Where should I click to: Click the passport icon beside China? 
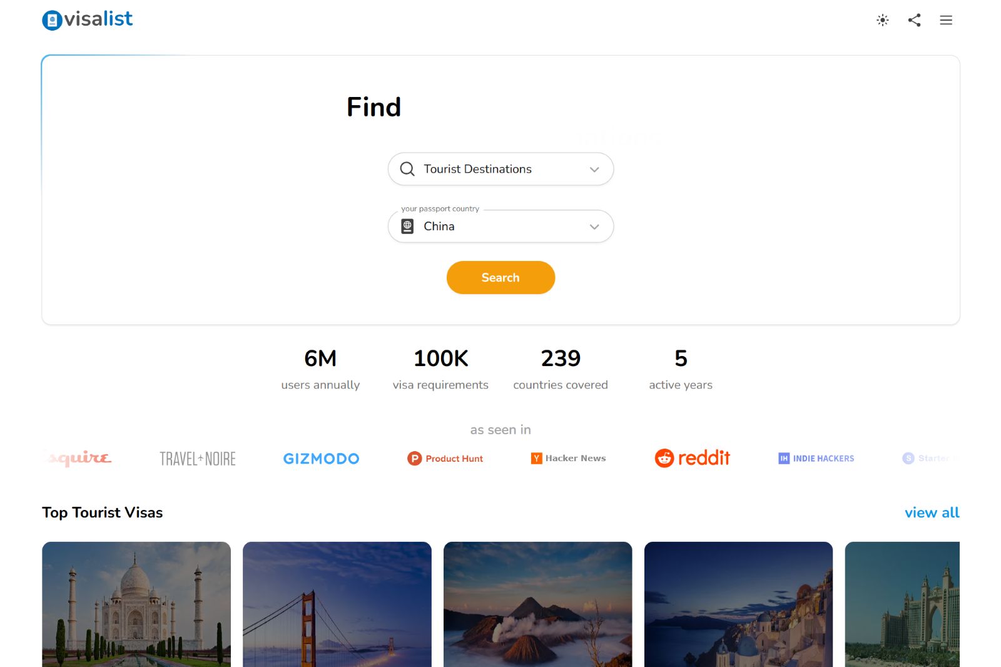point(407,227)
